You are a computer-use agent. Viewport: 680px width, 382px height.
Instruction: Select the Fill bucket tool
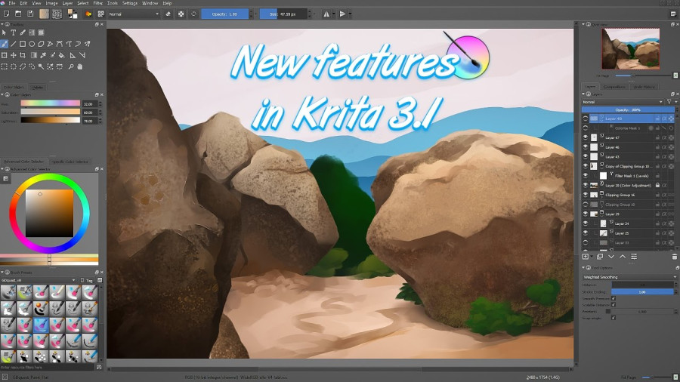[x=62, y=55]
